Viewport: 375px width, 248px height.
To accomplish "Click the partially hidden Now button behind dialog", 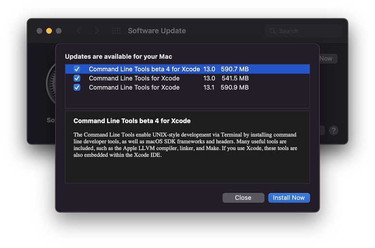I will tap(328, 59).
